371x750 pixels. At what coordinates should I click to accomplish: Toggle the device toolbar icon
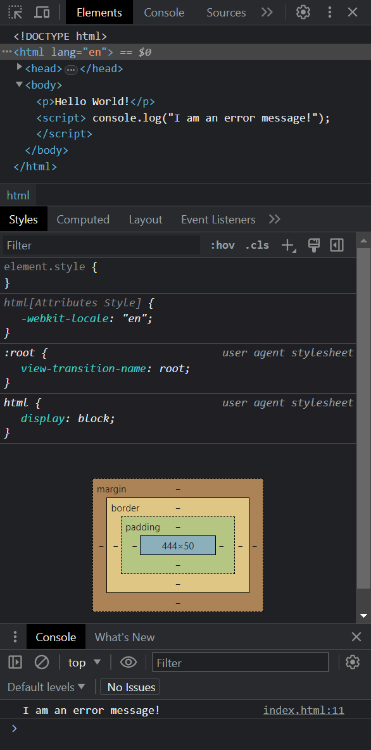tap(42, 13)
